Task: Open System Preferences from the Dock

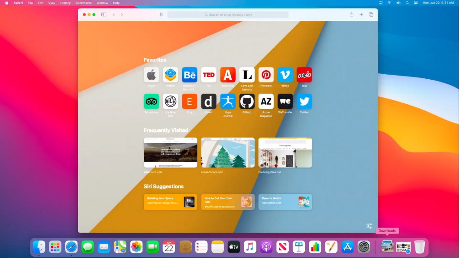Action: click(364, 247)
